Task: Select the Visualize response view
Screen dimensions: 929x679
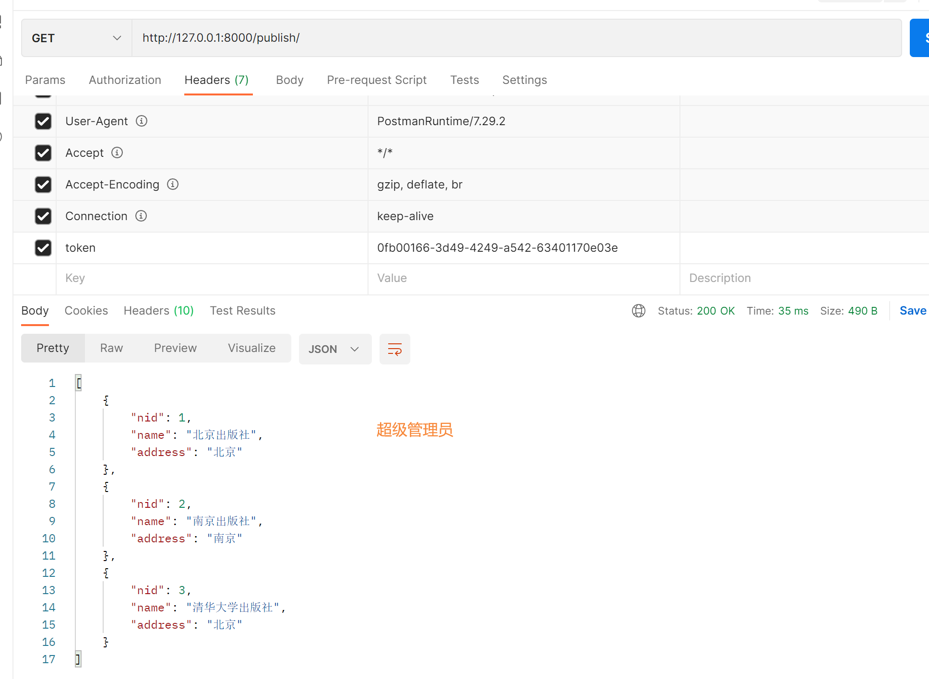Action: click(x=251, y=348)
